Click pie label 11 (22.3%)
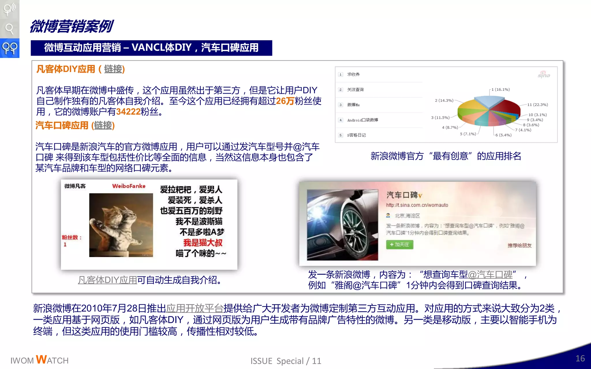Image resolution: width=591 pixels, height=369 pixels. pyautogui.click(x=538, y=105)
